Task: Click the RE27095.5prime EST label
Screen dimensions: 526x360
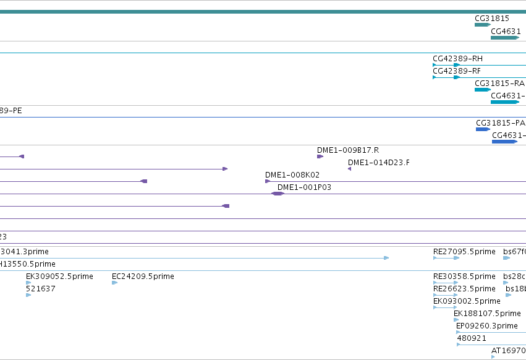Action: pyautogui.click(x=464, y=252)
